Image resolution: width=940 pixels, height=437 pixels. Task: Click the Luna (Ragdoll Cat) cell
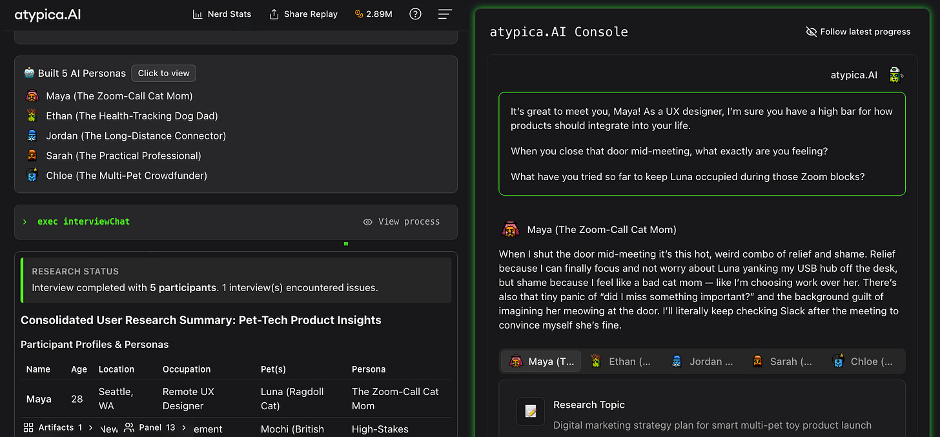pos(292,399)
